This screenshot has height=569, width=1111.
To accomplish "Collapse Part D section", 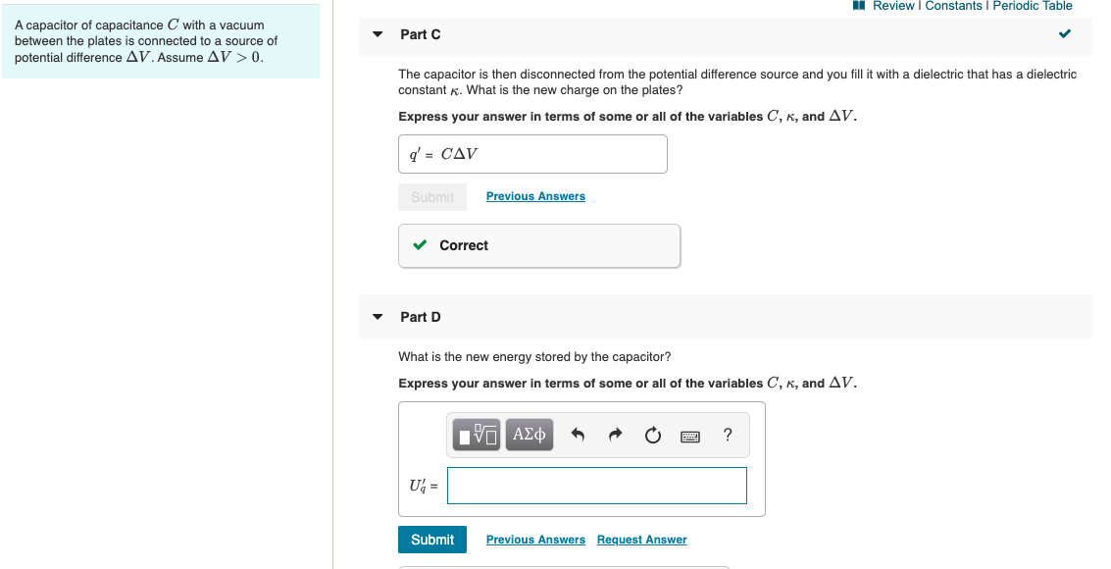I will pos(378,317).
